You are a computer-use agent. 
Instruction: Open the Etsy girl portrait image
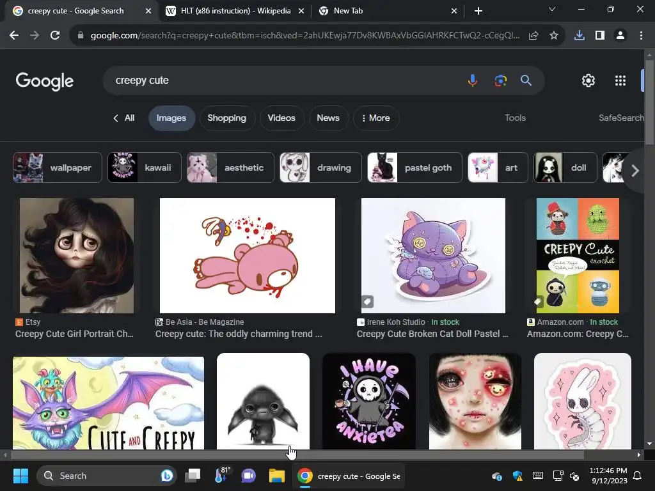pyautogui.click(x=77, y=256)
